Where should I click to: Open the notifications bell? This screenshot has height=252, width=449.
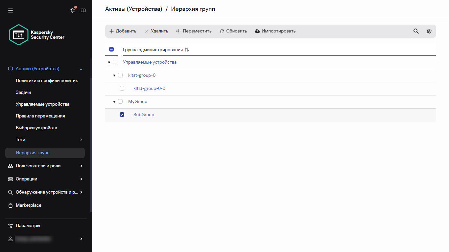click(x=72, y=10)
